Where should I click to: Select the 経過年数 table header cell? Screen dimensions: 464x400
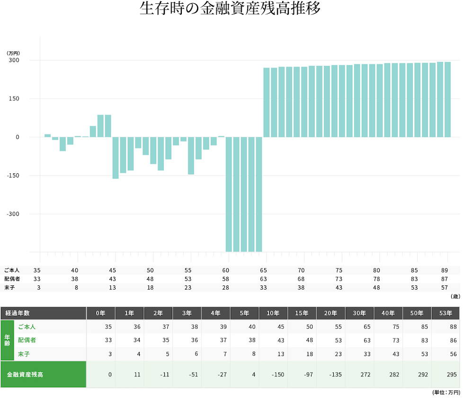pyautogui.click(x=44, y=313)
